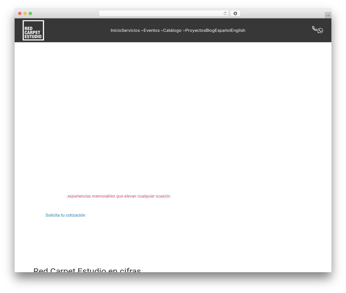
Task: Expand the Catálogo submenu chevron
Action: pos(184,31)
